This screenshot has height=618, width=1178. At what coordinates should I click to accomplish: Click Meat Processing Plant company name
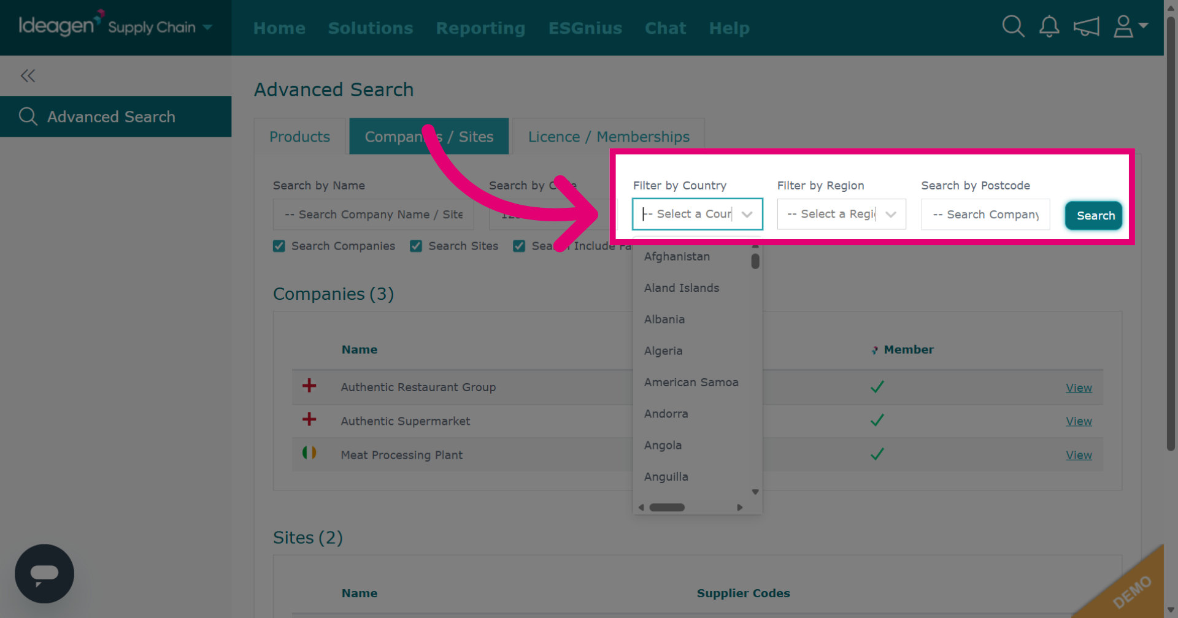402,455
